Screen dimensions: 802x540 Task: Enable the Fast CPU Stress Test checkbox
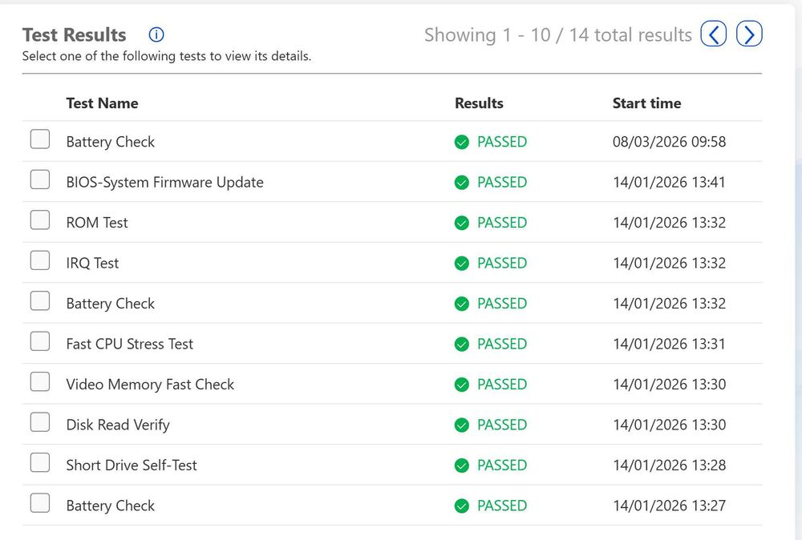(x=40, y=341)
